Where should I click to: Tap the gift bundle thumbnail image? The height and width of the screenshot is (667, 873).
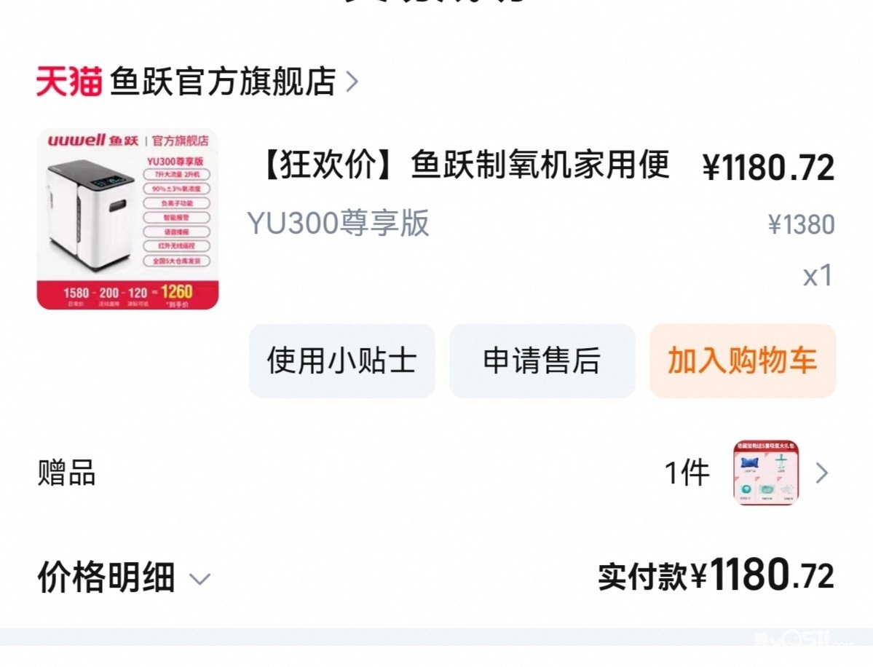pos(766,473)
